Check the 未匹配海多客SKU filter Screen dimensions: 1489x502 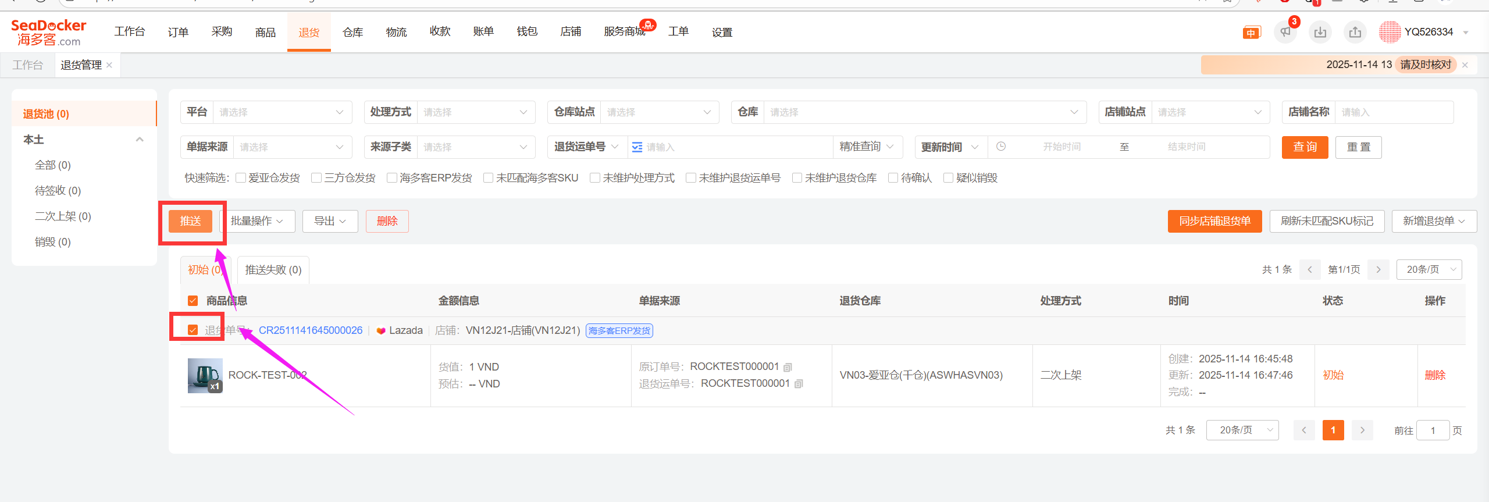489,178
